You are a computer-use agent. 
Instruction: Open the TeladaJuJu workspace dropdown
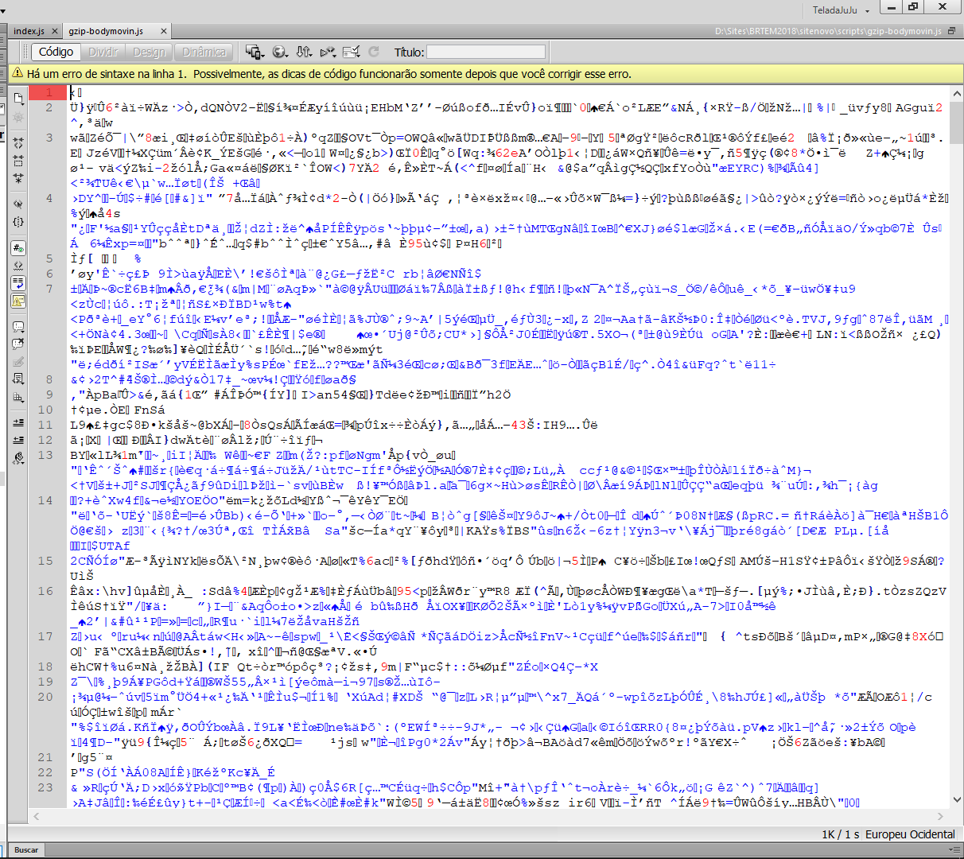[841, 10]
